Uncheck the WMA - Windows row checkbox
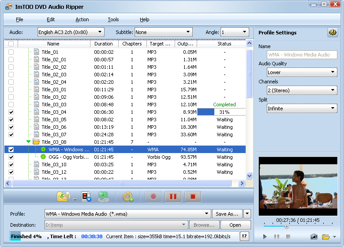This screenshot has height=247, width=344. [x=11, y=150]
